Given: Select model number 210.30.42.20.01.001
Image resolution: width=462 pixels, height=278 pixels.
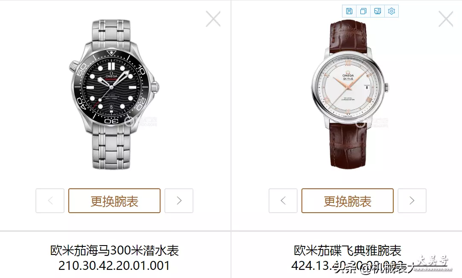Looking at the screenshot, I should coord(114,266).
